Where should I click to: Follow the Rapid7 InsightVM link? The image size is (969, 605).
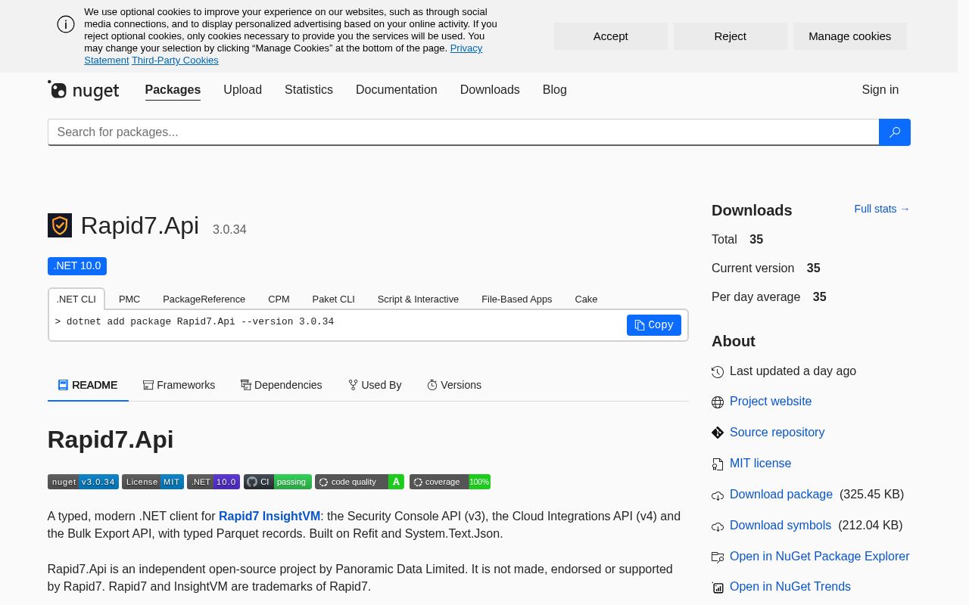pos(270,516)
